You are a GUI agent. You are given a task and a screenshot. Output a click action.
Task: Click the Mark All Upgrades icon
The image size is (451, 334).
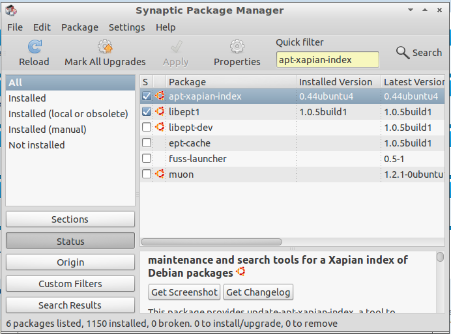(105, 47)
